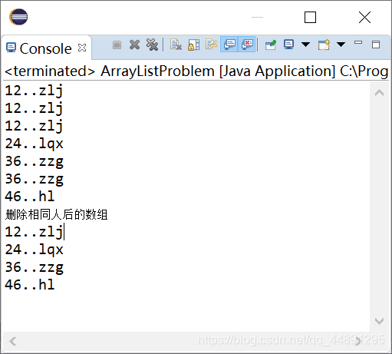The width and height of the screenshot is (392, 354).
Task: Close the Console tab via its X
Action: (x=82, y=48)
